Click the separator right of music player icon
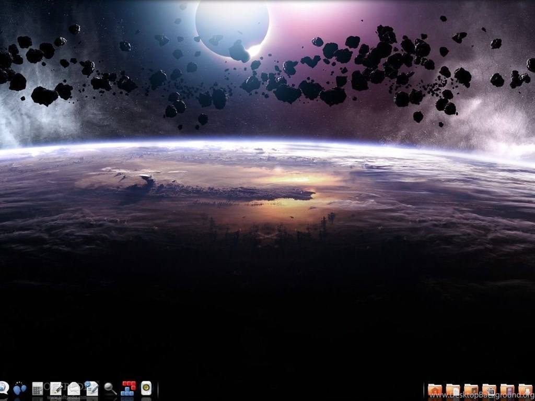The image size is (535, 401). (x=158, y=389)
